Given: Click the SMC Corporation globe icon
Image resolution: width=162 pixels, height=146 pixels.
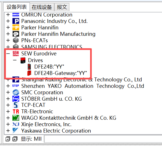Looking at the screenshot, I should pyautogui.click(x=16, y=92).
